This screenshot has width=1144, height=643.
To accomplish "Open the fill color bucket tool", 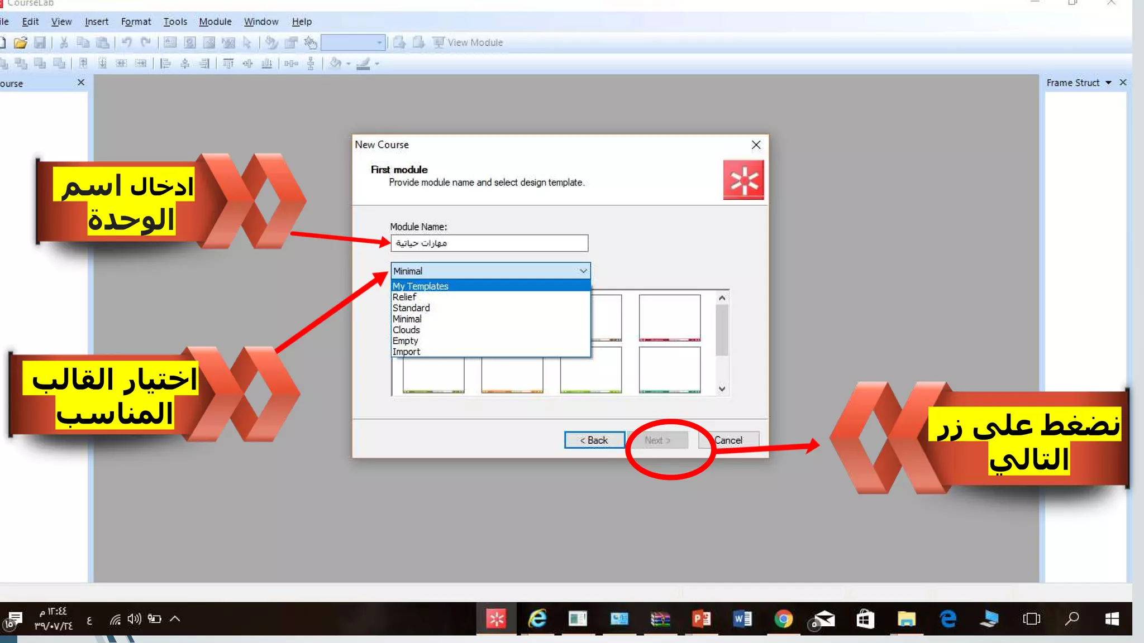I will coord(335,64).
